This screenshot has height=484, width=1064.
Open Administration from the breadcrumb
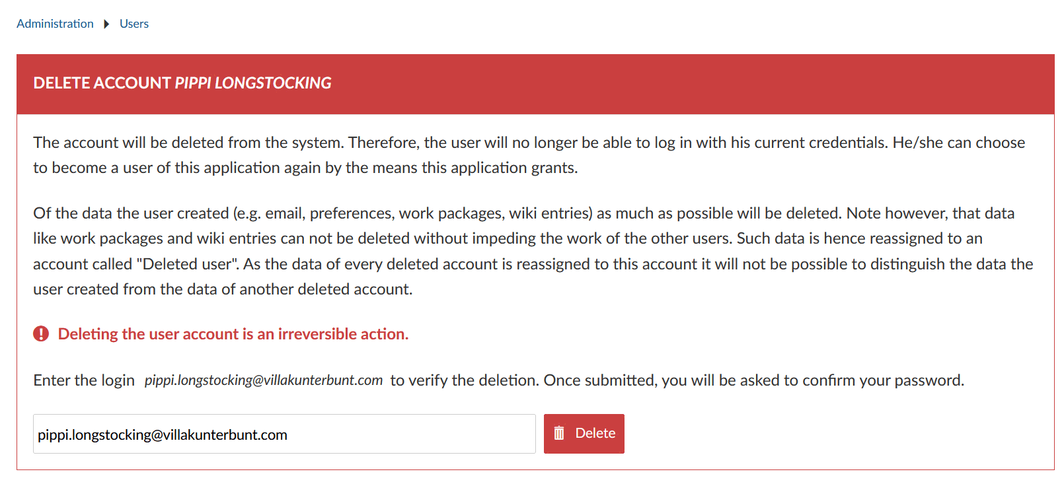(55, 24)
